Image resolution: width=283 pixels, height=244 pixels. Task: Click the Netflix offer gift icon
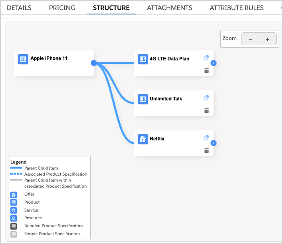tap(143, 139)
